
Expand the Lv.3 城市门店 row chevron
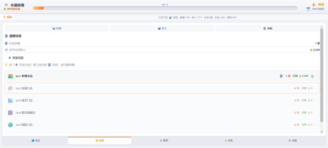click(317, 100)
